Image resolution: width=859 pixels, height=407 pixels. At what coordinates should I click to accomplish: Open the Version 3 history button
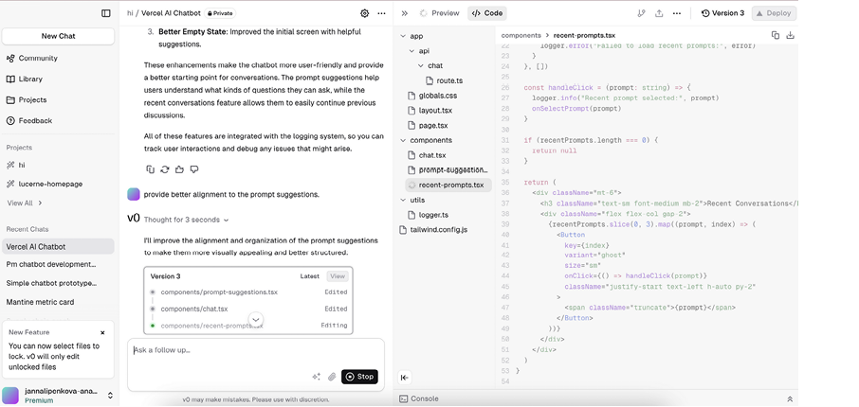(722, 13)
